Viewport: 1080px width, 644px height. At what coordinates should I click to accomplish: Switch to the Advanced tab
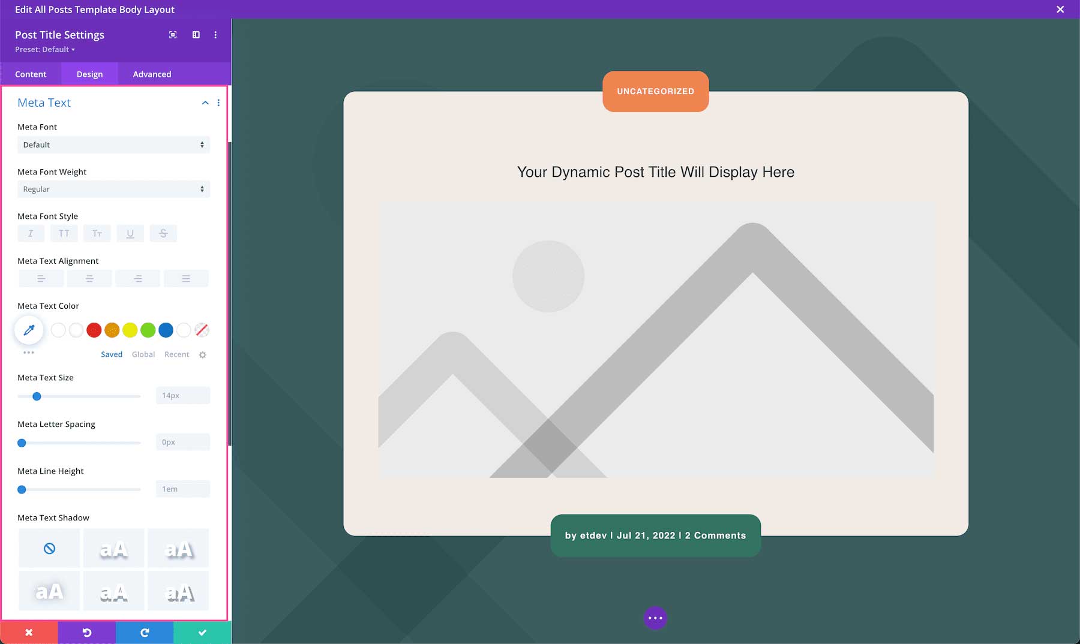(151, 74)
